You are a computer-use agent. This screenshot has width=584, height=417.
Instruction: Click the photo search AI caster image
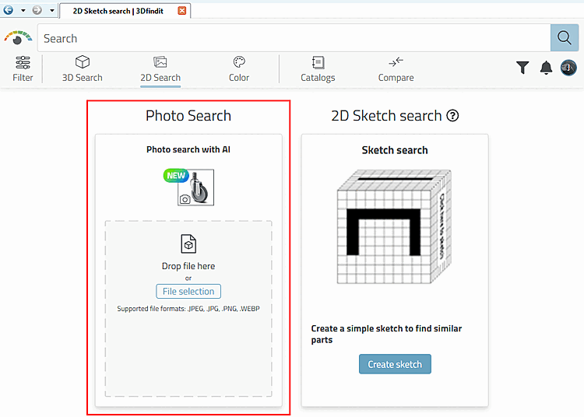(189, 187)
